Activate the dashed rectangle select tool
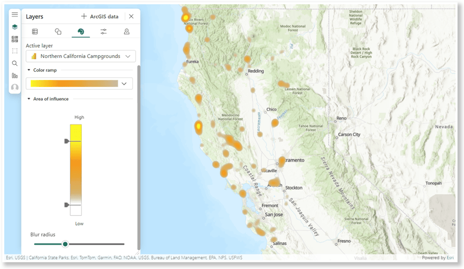This screenshot has height=269, width=464. [x=15, y=51]
